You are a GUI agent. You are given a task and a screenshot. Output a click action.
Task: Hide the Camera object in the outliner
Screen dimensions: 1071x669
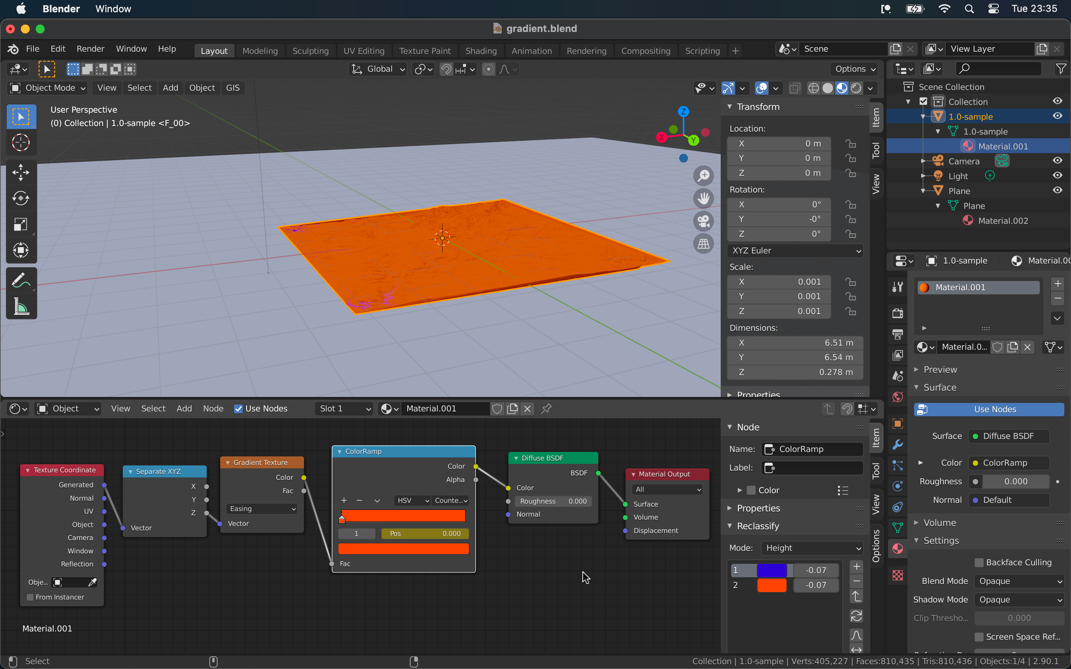coord(1057,161)
